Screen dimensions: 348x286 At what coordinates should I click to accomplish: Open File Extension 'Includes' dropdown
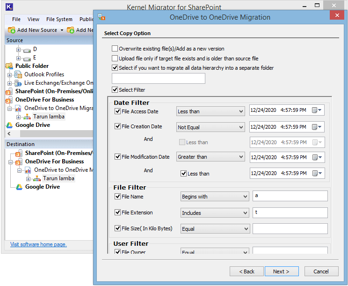pos(215,213)
